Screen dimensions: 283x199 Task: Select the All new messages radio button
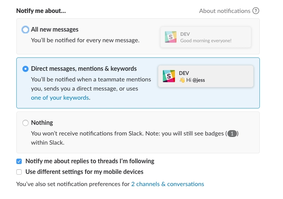pyautogui.click(x=25, y=30)
